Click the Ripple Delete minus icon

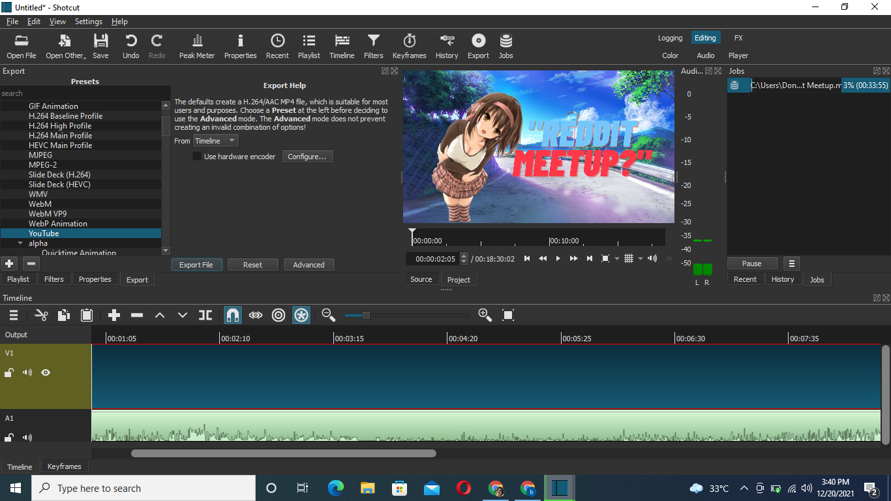pos(136,316)
